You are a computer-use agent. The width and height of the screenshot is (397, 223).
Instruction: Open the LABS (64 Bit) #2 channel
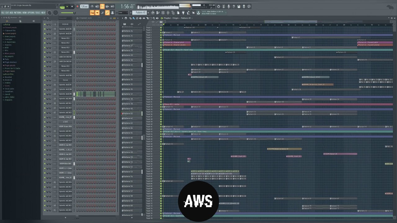[x=65, y=57]
